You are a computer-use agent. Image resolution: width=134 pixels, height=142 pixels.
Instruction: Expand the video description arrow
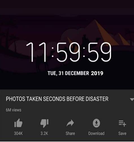[x=132, y=99]
